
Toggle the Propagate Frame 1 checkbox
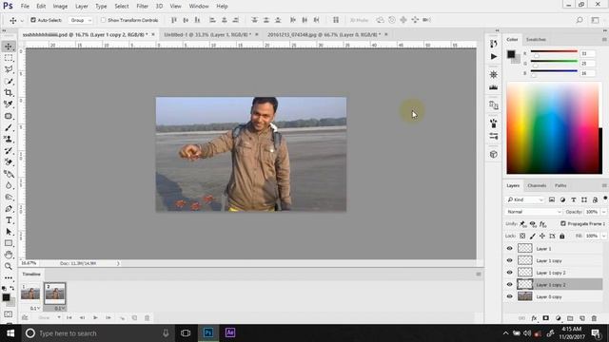[562, 224]
